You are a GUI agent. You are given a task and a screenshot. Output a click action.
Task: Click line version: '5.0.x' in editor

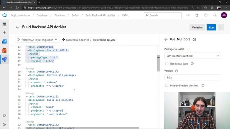[42, 61]
